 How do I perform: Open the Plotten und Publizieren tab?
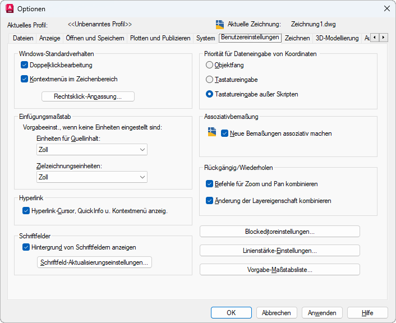(x=160, y=38)
